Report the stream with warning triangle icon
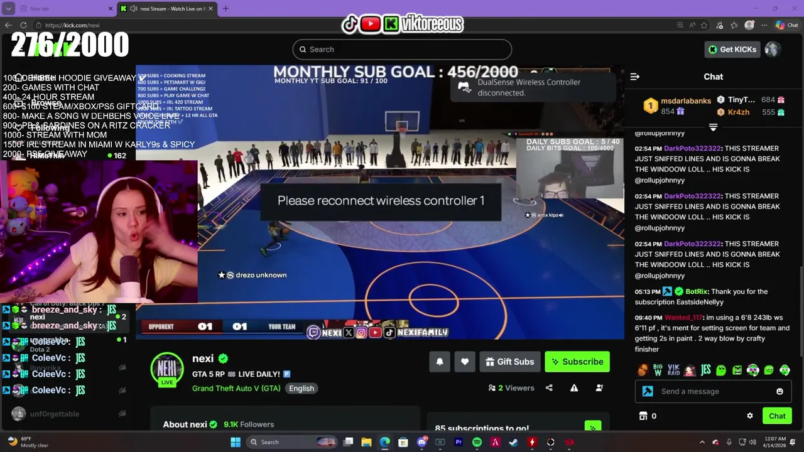 [x=574, y=388]
